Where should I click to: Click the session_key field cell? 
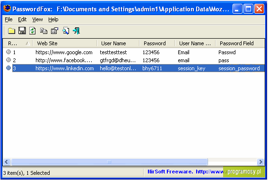pos(191,68)
